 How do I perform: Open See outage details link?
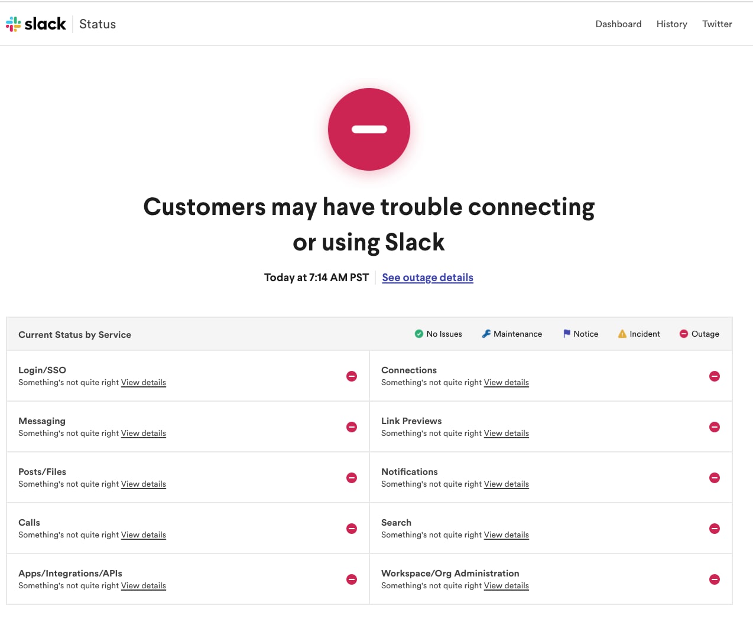(x=427, y=278)
